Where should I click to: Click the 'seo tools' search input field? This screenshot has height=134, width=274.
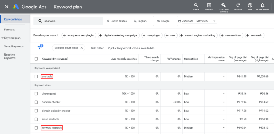(68, 21)
